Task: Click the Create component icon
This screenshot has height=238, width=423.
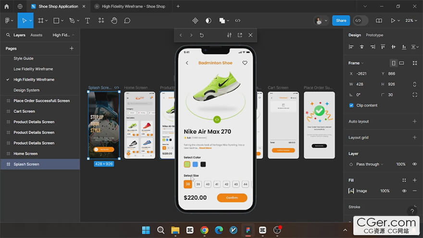Action: tap(195, 21)
